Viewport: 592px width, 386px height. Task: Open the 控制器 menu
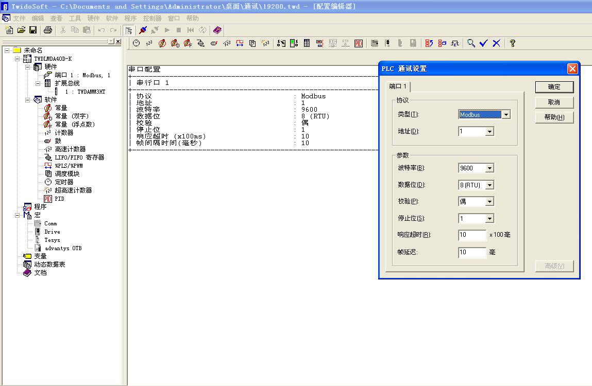[x=152, y=19]
